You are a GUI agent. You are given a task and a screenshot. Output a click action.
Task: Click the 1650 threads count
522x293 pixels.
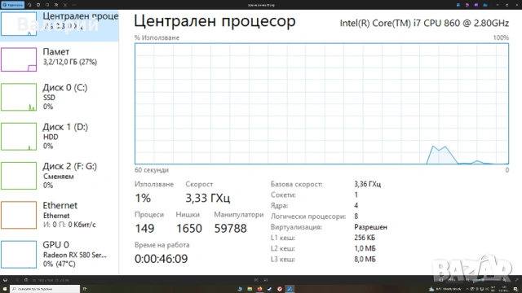[x=188, y=229]
